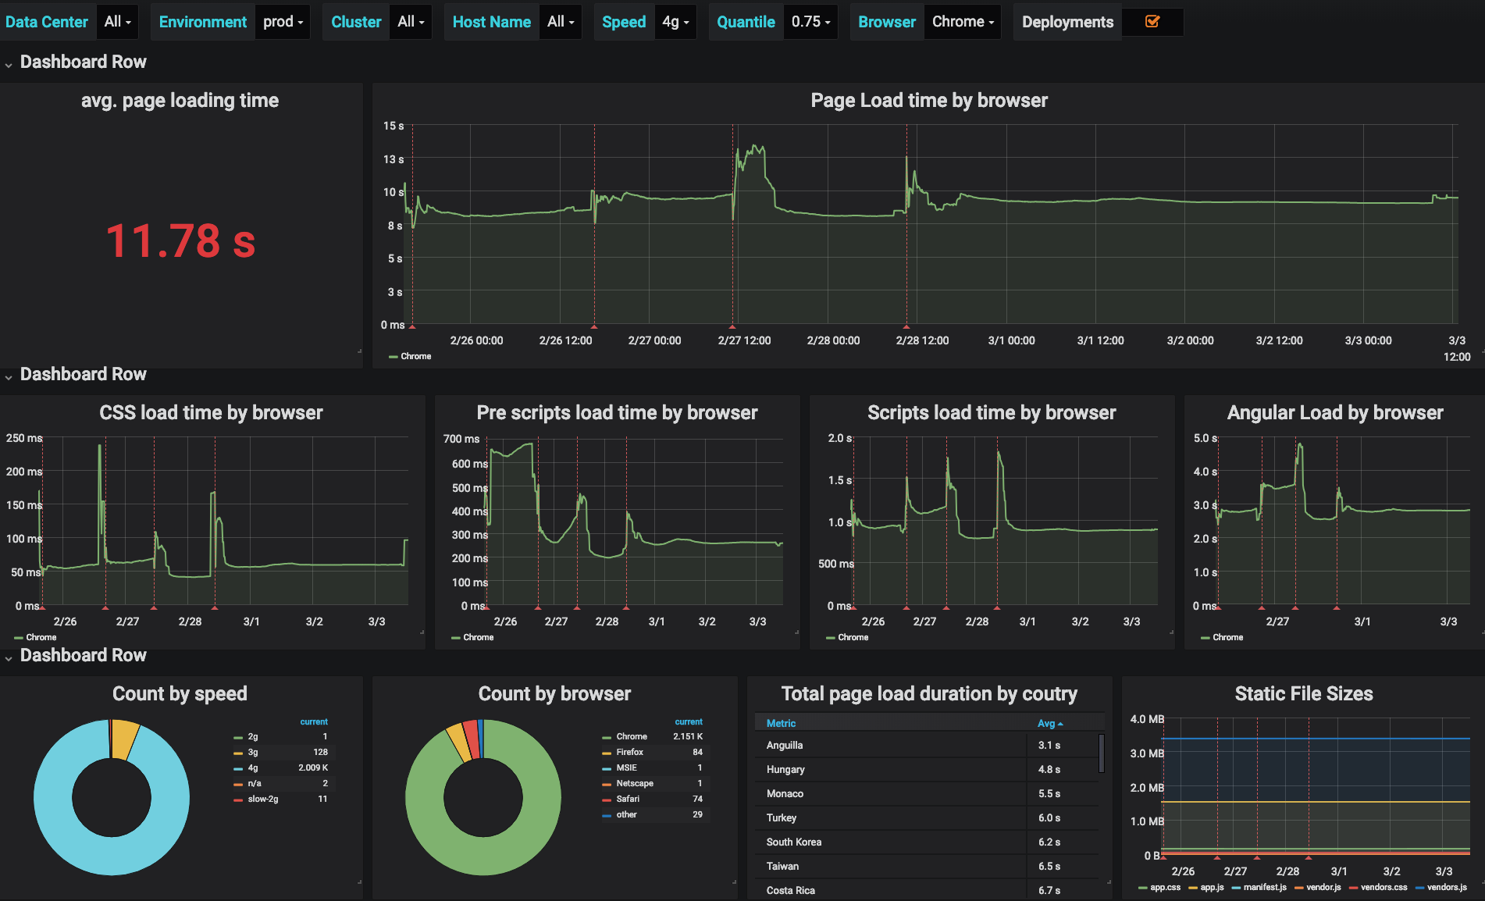Viewport: 1485px width, 901px height.
Task: Click deployment marker near 2/27 12:00
Action: (732, 326)
